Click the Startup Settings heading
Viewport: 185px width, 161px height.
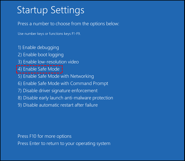click(x=51, y=10)
